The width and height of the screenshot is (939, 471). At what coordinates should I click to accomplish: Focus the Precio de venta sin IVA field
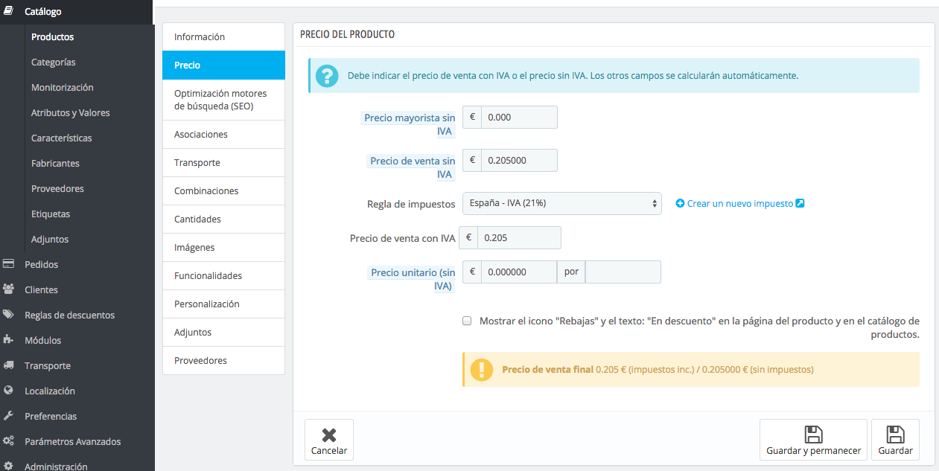coord(519,160)
